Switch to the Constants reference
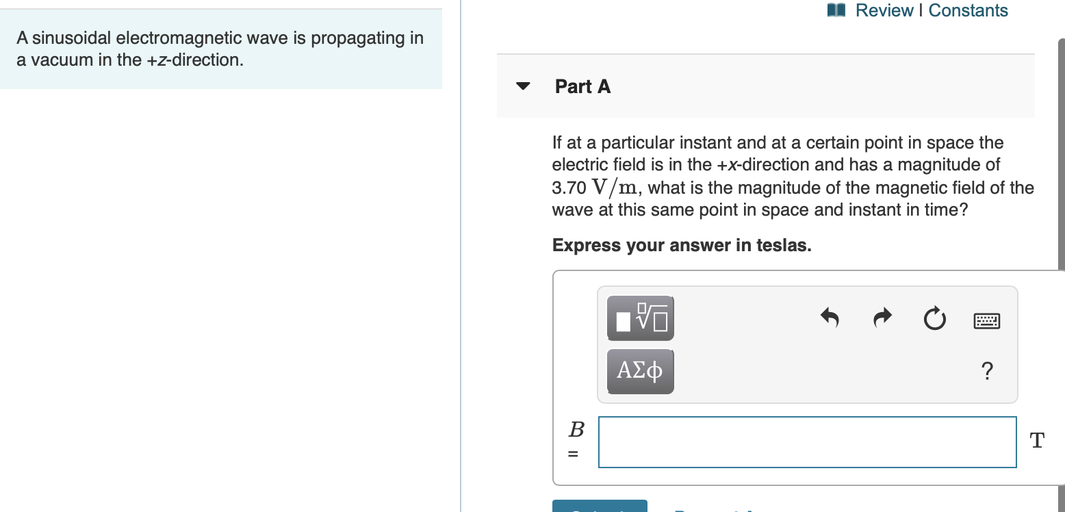The image size is (1065, 512). point(969,10)
